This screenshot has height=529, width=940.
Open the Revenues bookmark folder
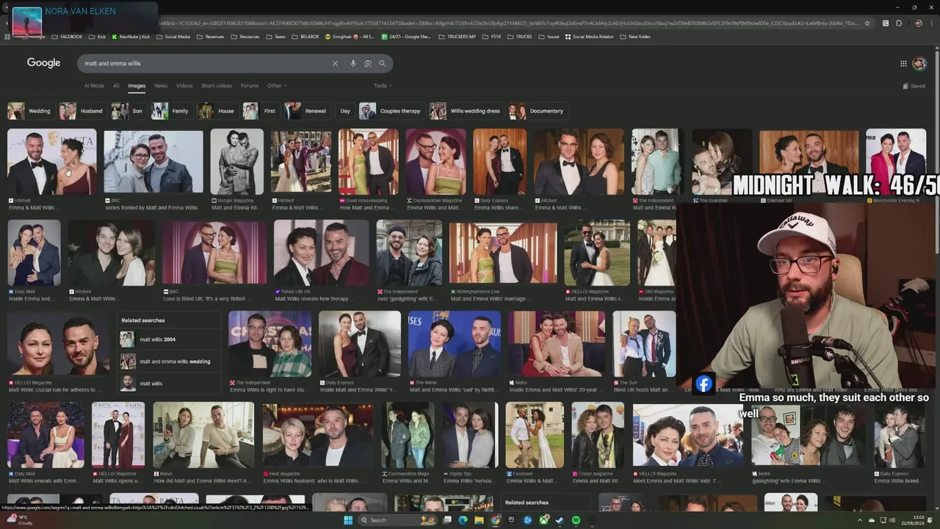[210, 37]
